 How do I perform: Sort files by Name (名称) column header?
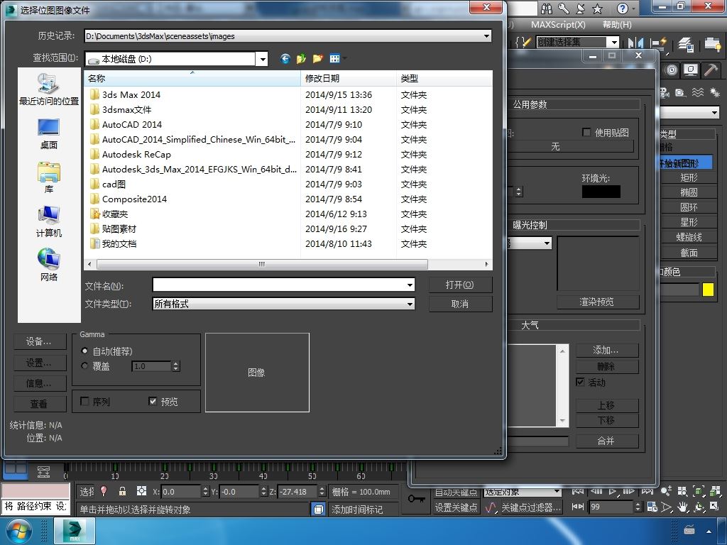pyautogui.click(x=192, y=78)
